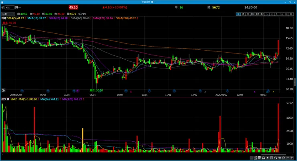The image size is (297, 161).
Task: Click the first bottom toolbar icon left of the chart-drawing icon
Action: tap(251, 158)
